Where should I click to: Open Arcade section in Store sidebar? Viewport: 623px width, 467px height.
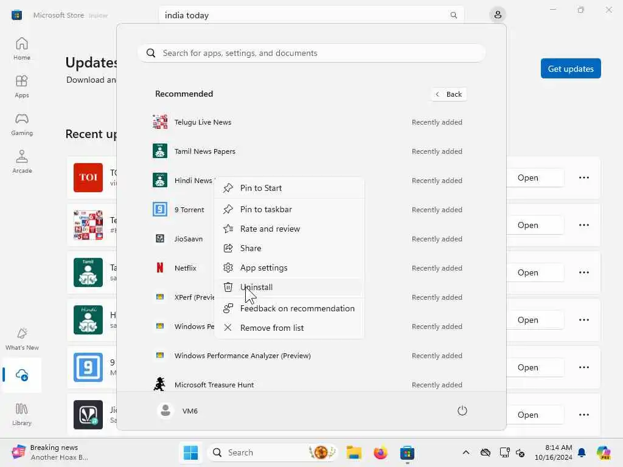21,162
